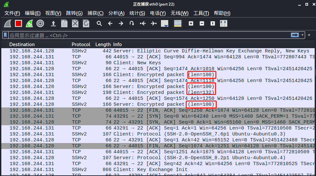The image size is (316, 176).
Task: Select the ACK packet with Seq=994 Ack=1474
Action: [158, 57]
